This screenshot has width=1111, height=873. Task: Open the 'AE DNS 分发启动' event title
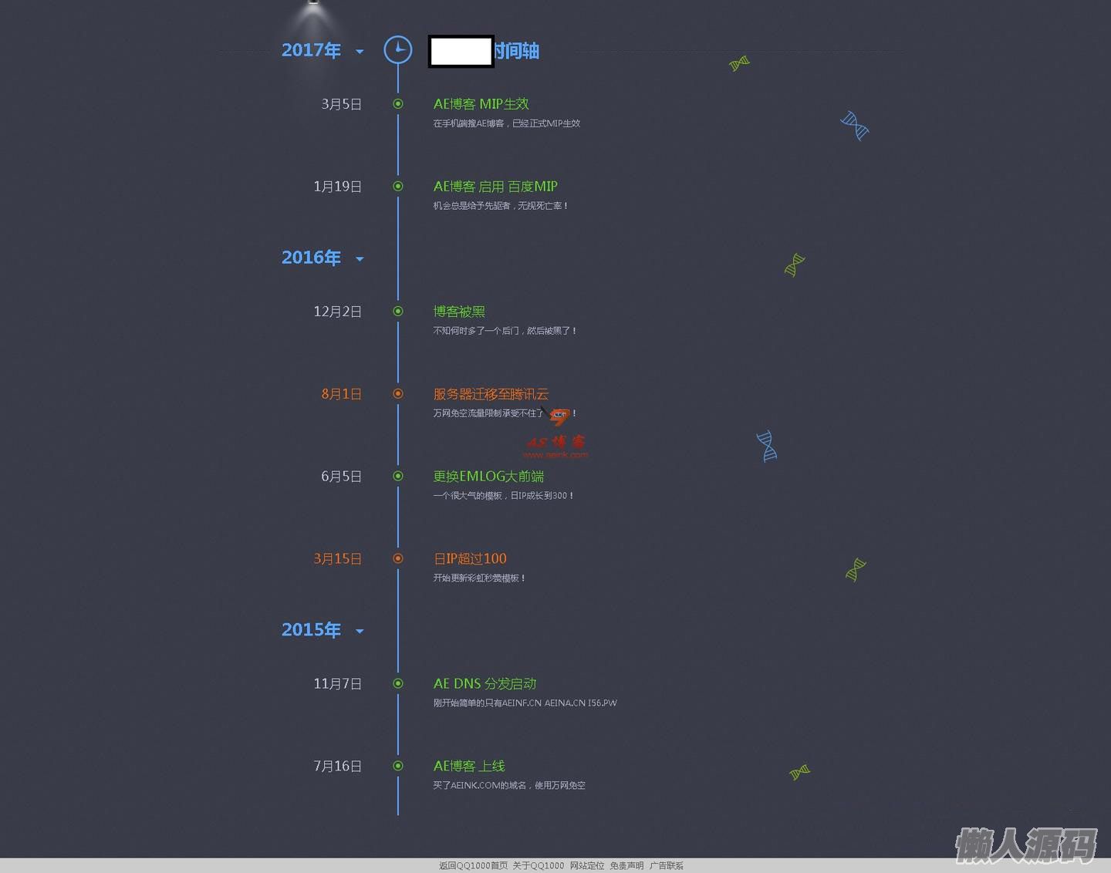[485, 684]
